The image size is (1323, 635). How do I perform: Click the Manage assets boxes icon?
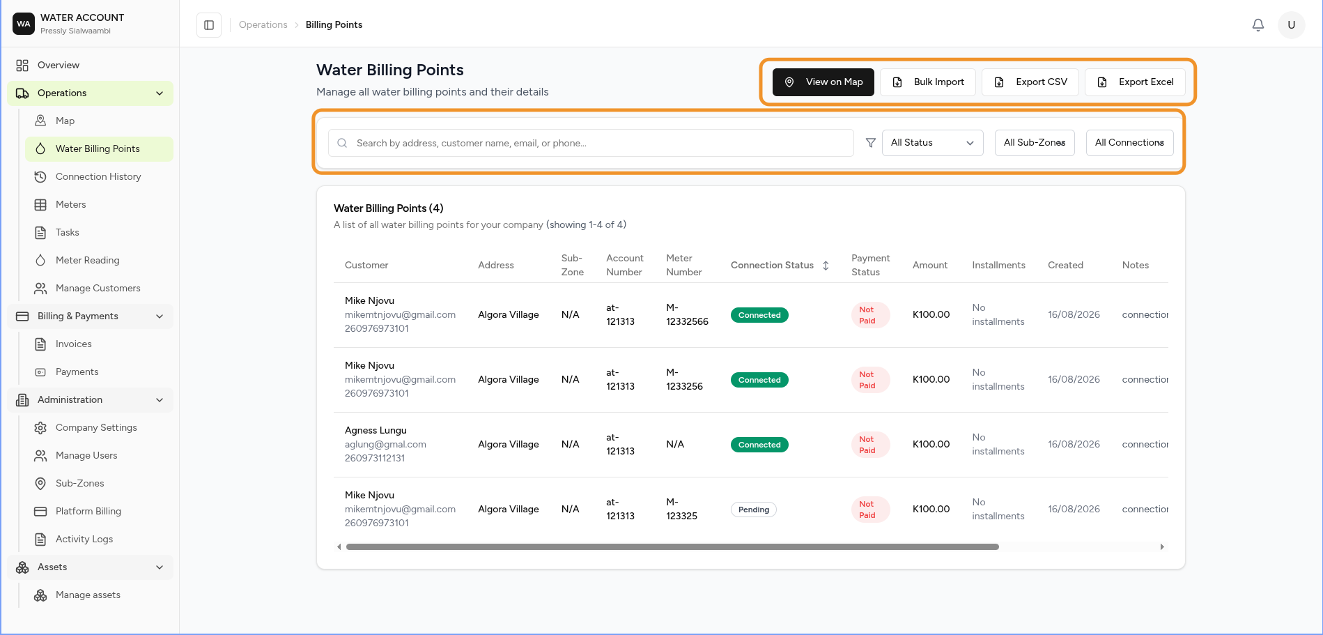point(40,595)
